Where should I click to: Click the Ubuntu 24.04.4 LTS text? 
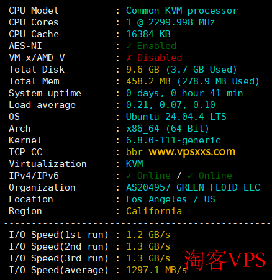(x=176, y=117)
